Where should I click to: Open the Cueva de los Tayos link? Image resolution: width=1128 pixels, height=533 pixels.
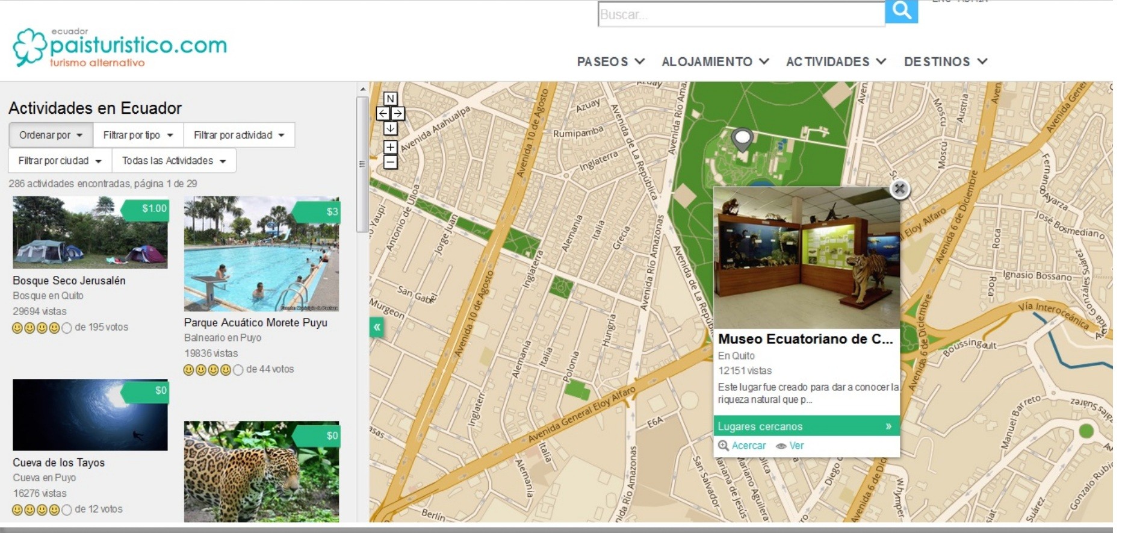(x=59, y=463)
